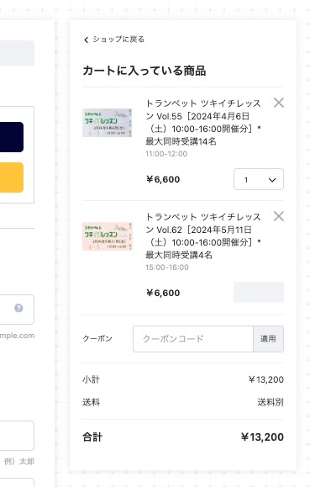The width and height of the screenshot is (315, 487).
Task: Open the quantity dropdown showing 1
Action: click(259, 179)
